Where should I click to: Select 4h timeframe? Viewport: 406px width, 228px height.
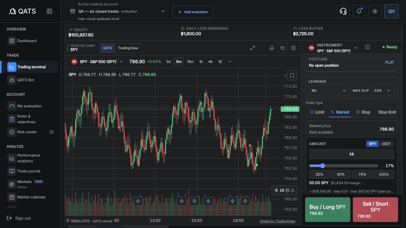click(210, 62)
